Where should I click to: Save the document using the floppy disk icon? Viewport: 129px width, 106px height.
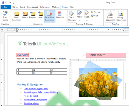tap(3, 2)
